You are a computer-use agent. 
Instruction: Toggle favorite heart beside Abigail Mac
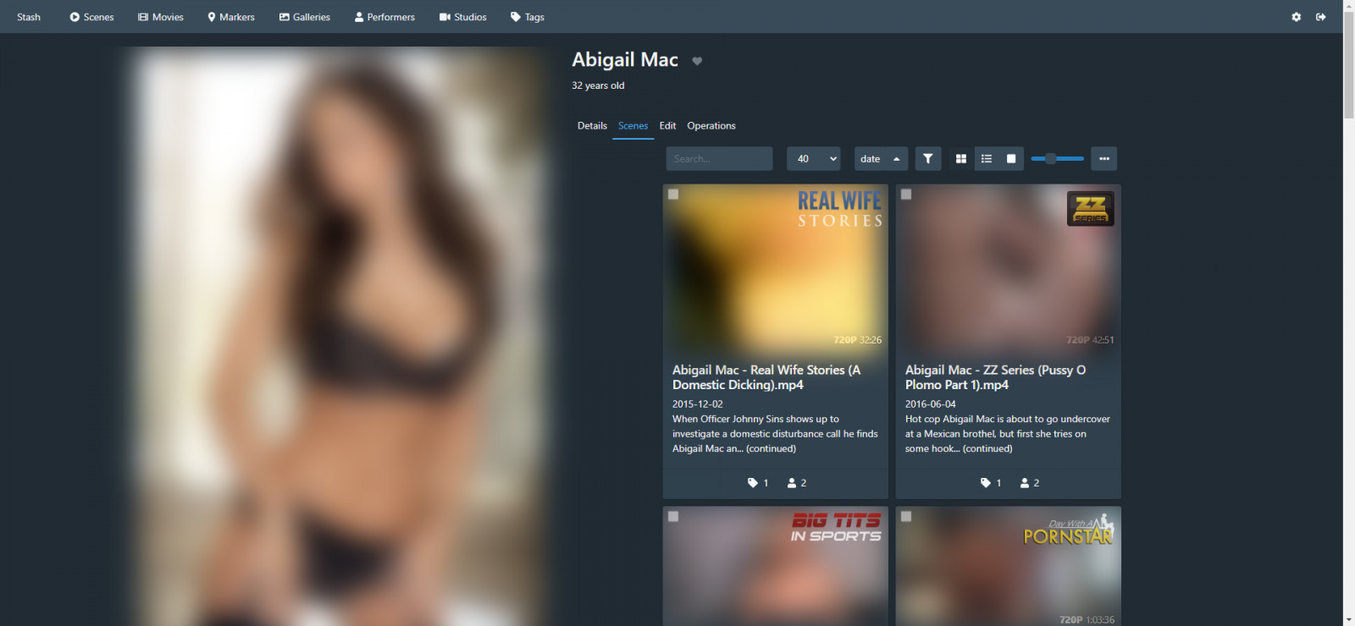[x=697, y=61]
